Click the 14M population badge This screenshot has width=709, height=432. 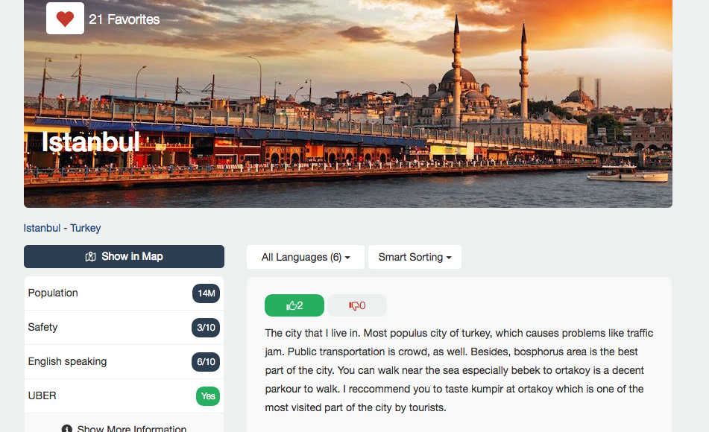(x=206, y=293)
